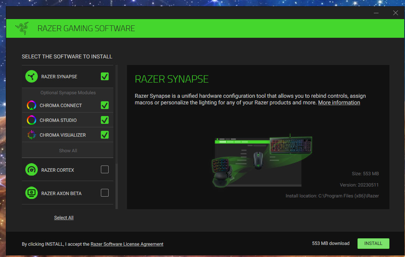
Task: Enable the Razer Cortex checkbox
Action: [x=105, y=169]
